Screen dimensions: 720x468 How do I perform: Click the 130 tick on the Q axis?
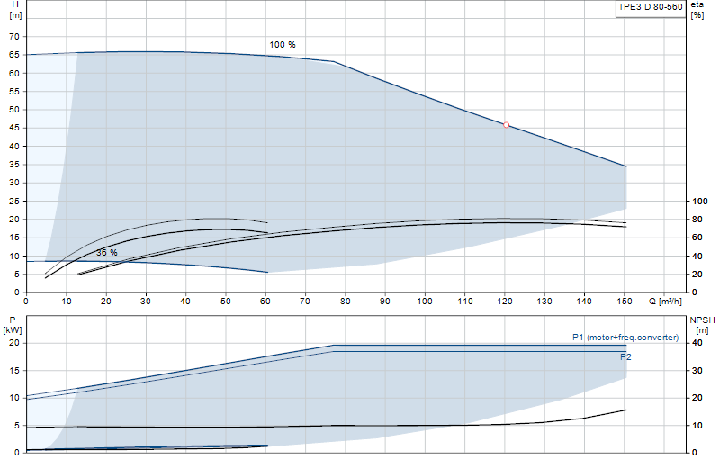[544, 301]
